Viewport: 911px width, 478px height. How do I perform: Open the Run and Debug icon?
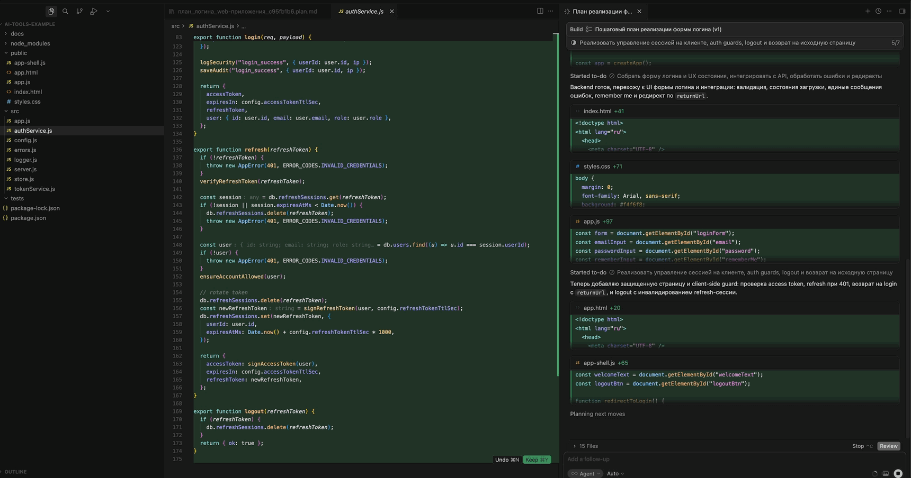[x=94, y=11]
